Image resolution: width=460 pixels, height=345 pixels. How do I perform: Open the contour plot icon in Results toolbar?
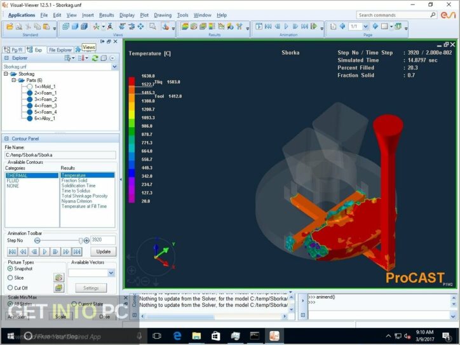(x=184, y=27)
